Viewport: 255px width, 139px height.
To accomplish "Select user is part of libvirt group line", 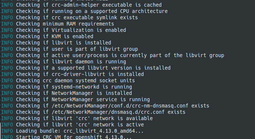I will 70,49.
